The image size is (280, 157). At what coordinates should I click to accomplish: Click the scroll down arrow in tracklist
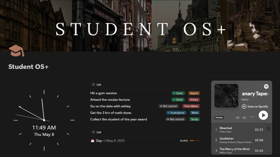[268, 153]
